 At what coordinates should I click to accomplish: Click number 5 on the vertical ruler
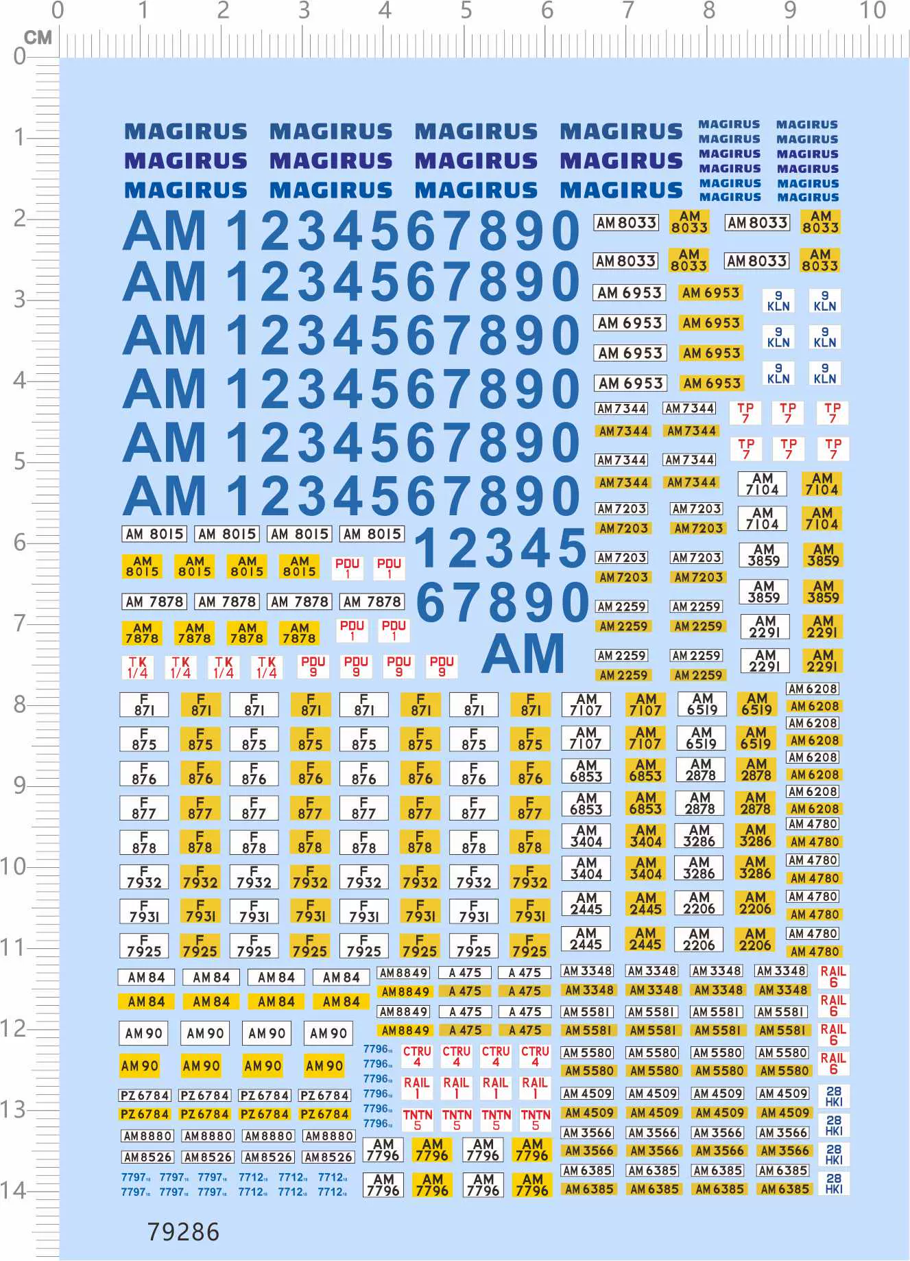tap(19, 461)
